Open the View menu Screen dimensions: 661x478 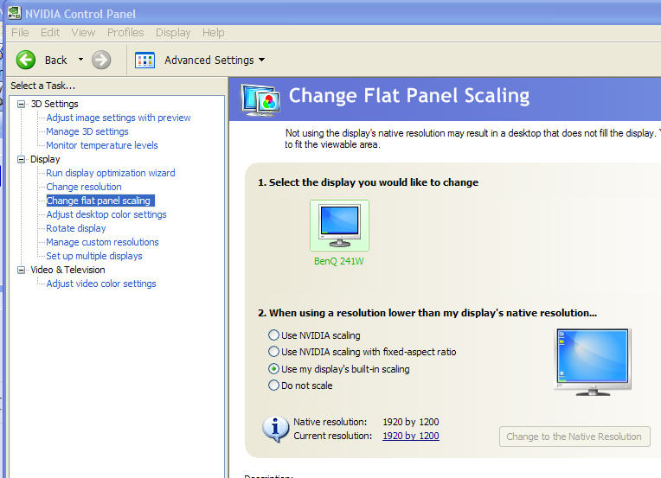tap(83, 33)
